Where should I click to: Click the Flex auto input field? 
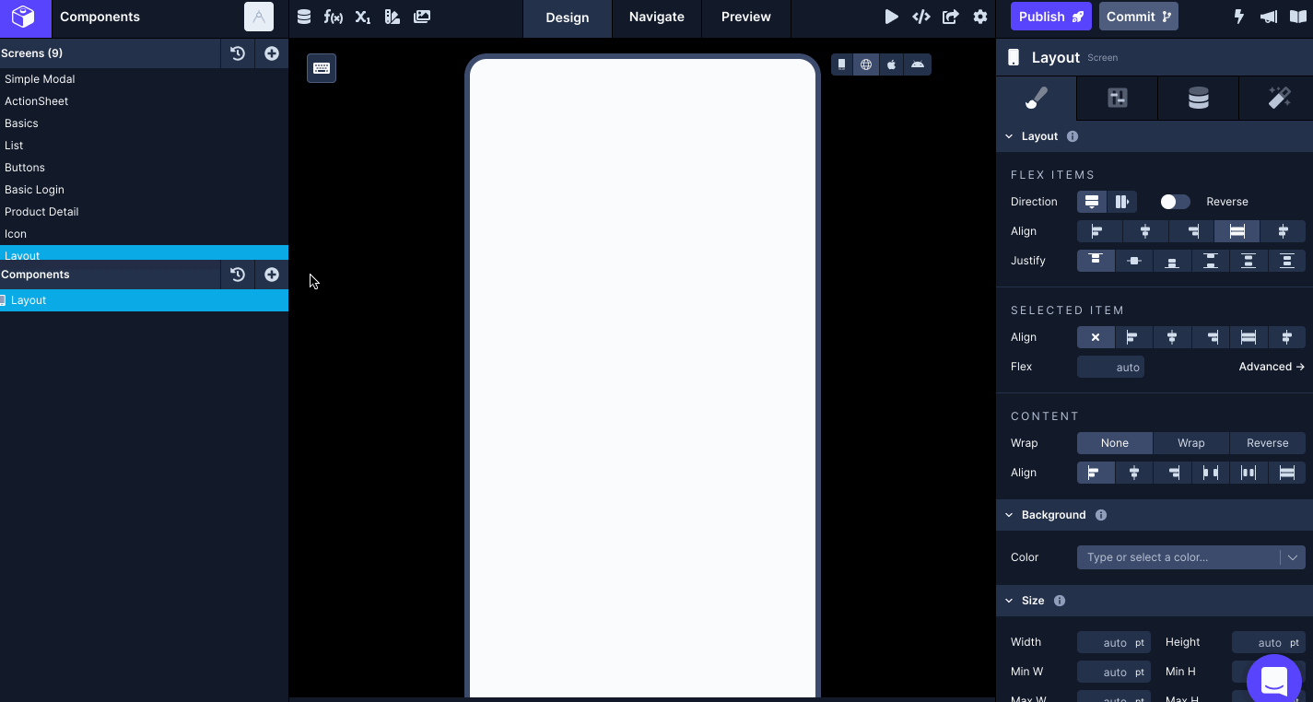coord(1110,367)
